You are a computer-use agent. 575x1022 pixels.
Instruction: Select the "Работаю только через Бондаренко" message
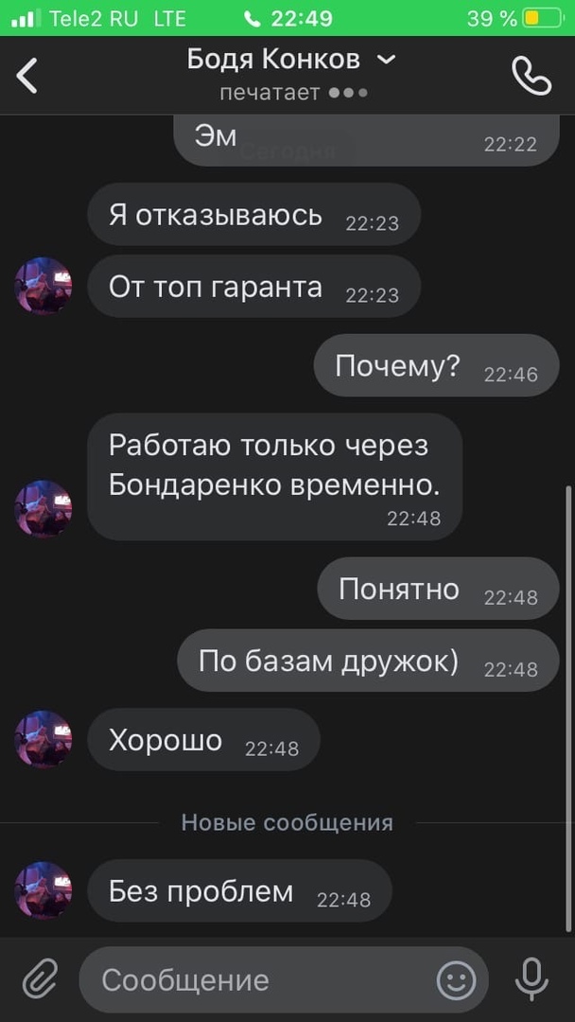pyautogui.click(x=275, y=476)
